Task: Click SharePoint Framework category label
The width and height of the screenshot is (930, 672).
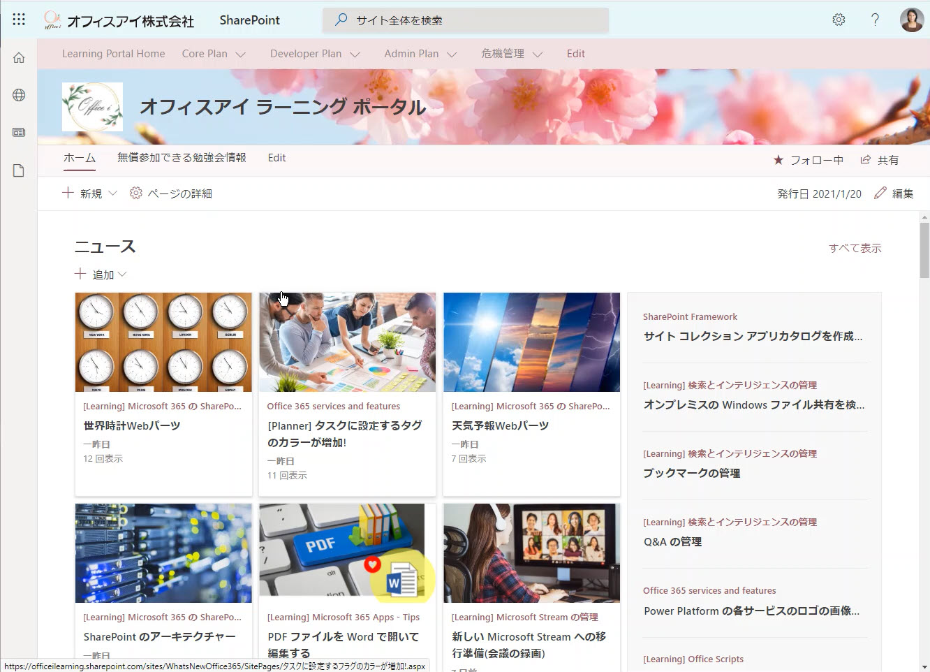Action: [x=690, y=316]
